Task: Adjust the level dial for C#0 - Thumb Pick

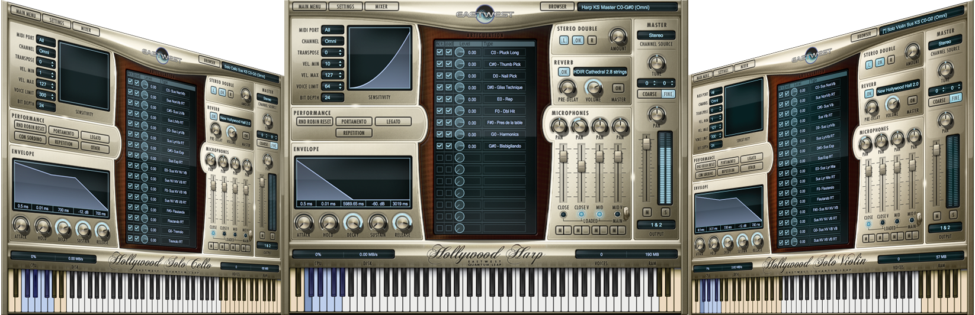Action: pyautogui.click(x=459, y=64)
